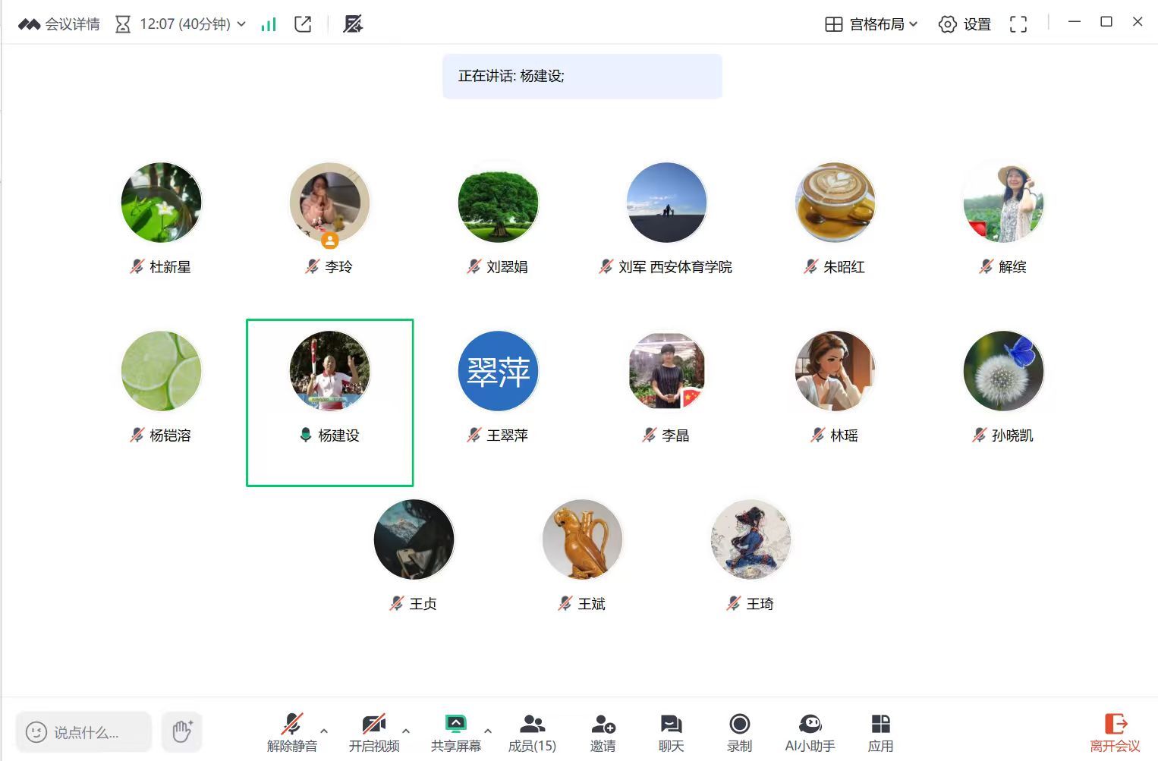The height and width of the screenshot is (761, 1158).
Task: Launch the AI小助手 assistant
Action: 810,724
